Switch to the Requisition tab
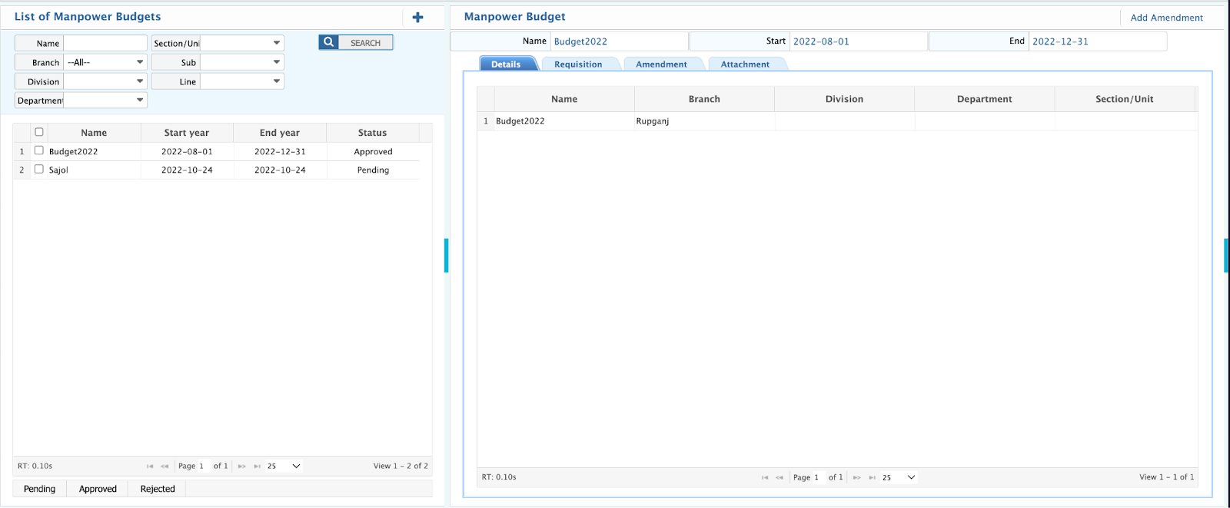The image size is (1230, 508). click(x=578, y=64)
